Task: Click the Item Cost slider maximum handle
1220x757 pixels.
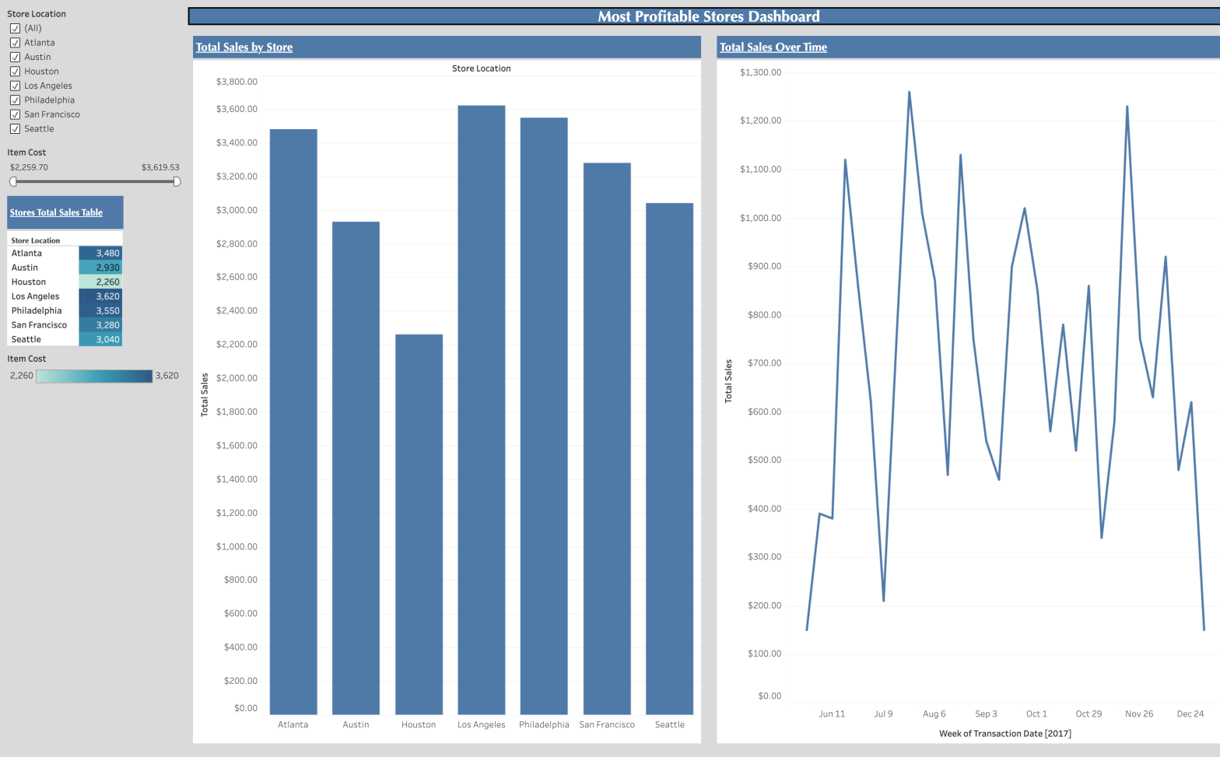Action: click(x=177, y=181)
